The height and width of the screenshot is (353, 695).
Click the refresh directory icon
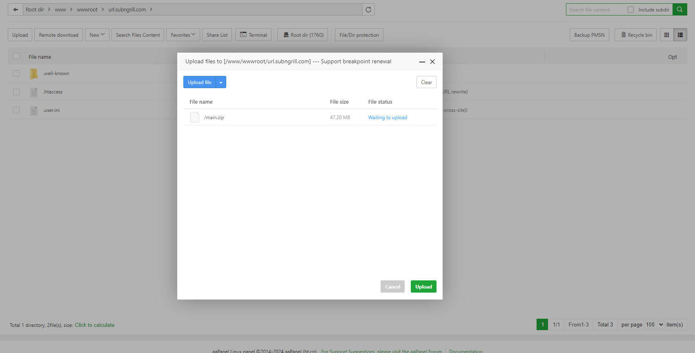pyautogui.click(x=368, y=10)
